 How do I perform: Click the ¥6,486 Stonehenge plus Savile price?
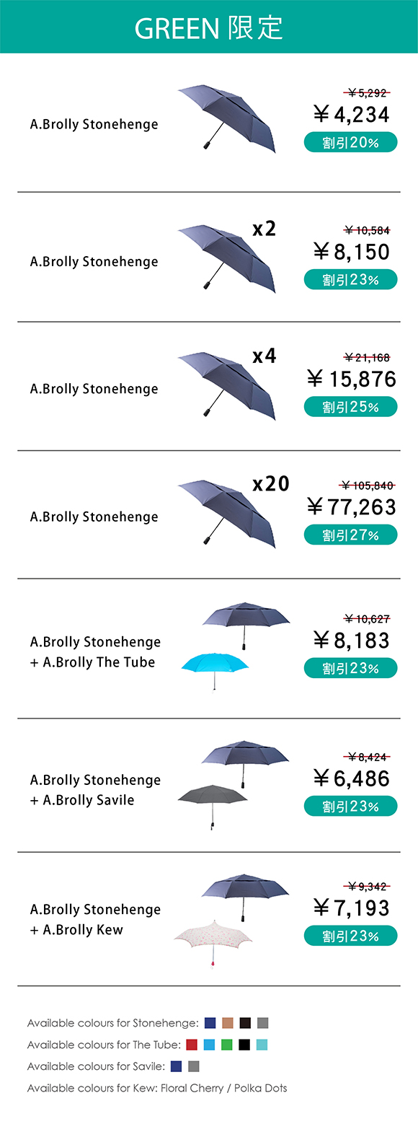[352, 778]
